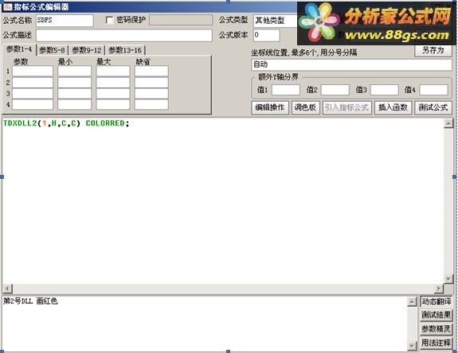
Task: Click row 1 parameter name field
Action: (x=33, y=71)
